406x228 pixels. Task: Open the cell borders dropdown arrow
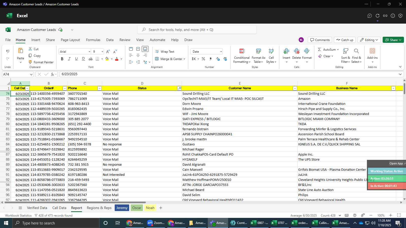102,59
